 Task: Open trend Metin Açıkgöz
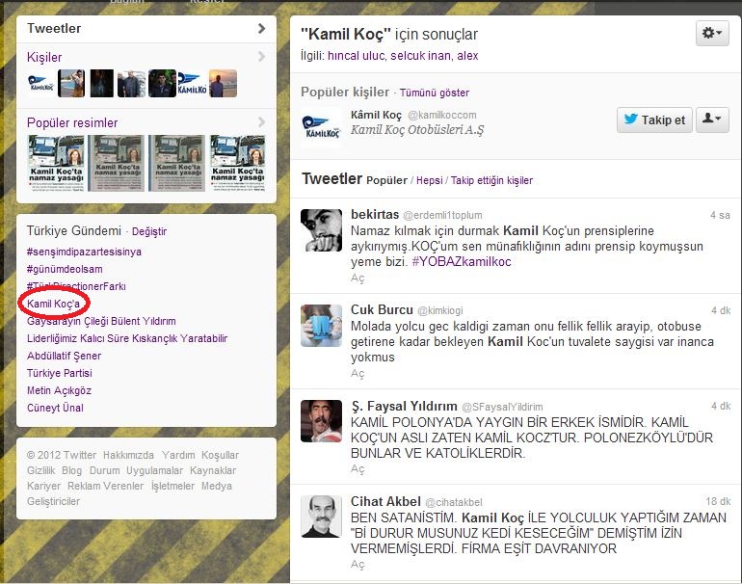59,391
